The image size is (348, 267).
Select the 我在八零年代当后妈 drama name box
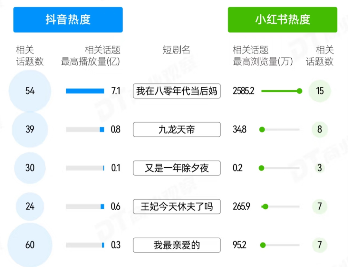[x=177, y=91]
